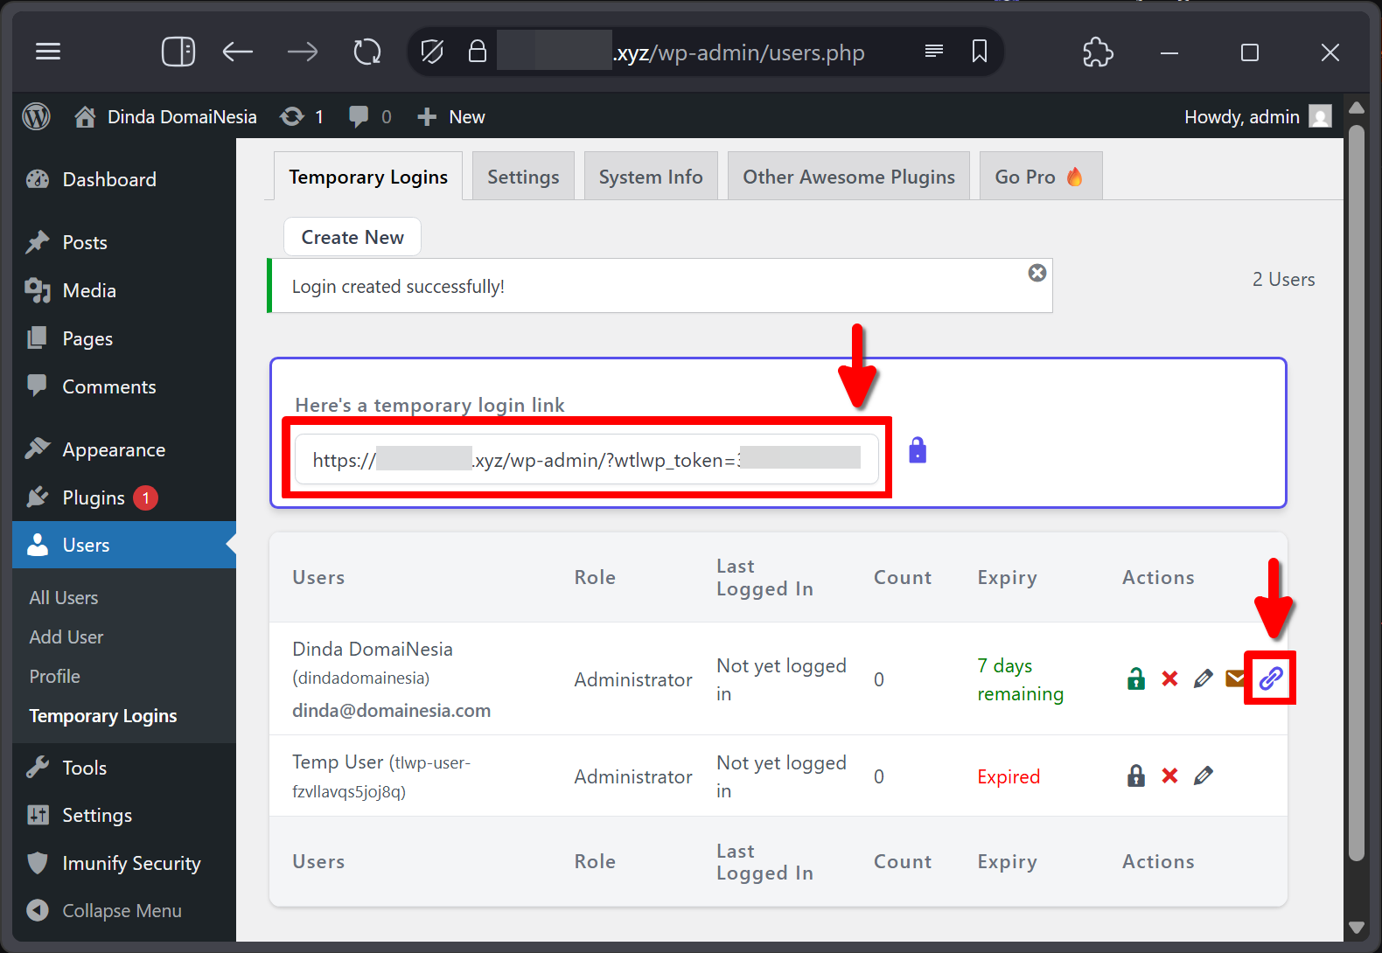Dismiss the Login created successfully notice

tap(1037, 273)
